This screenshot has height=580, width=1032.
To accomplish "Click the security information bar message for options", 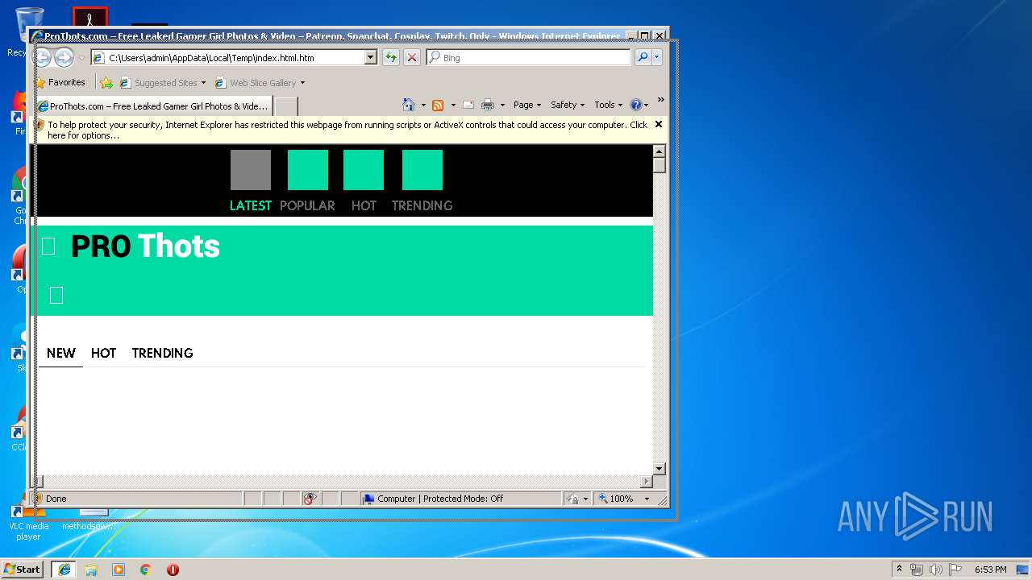I will (347, 130).
